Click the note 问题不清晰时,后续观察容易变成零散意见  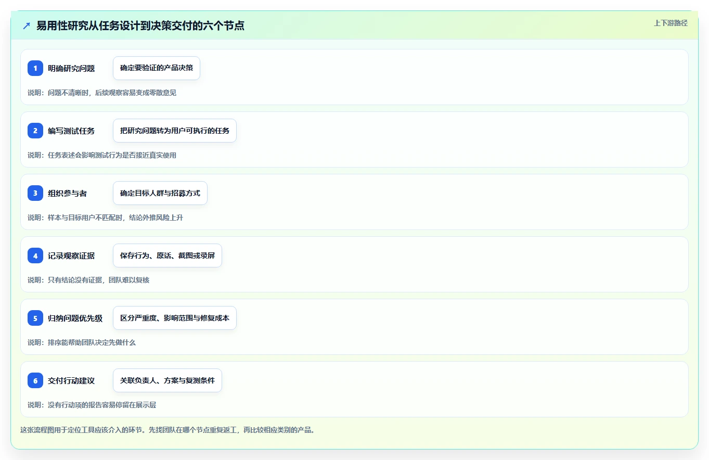(112, 93)
